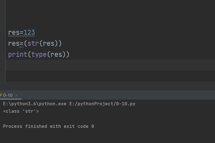
Task: Click the str function call in the code
Action: point(33,44)
